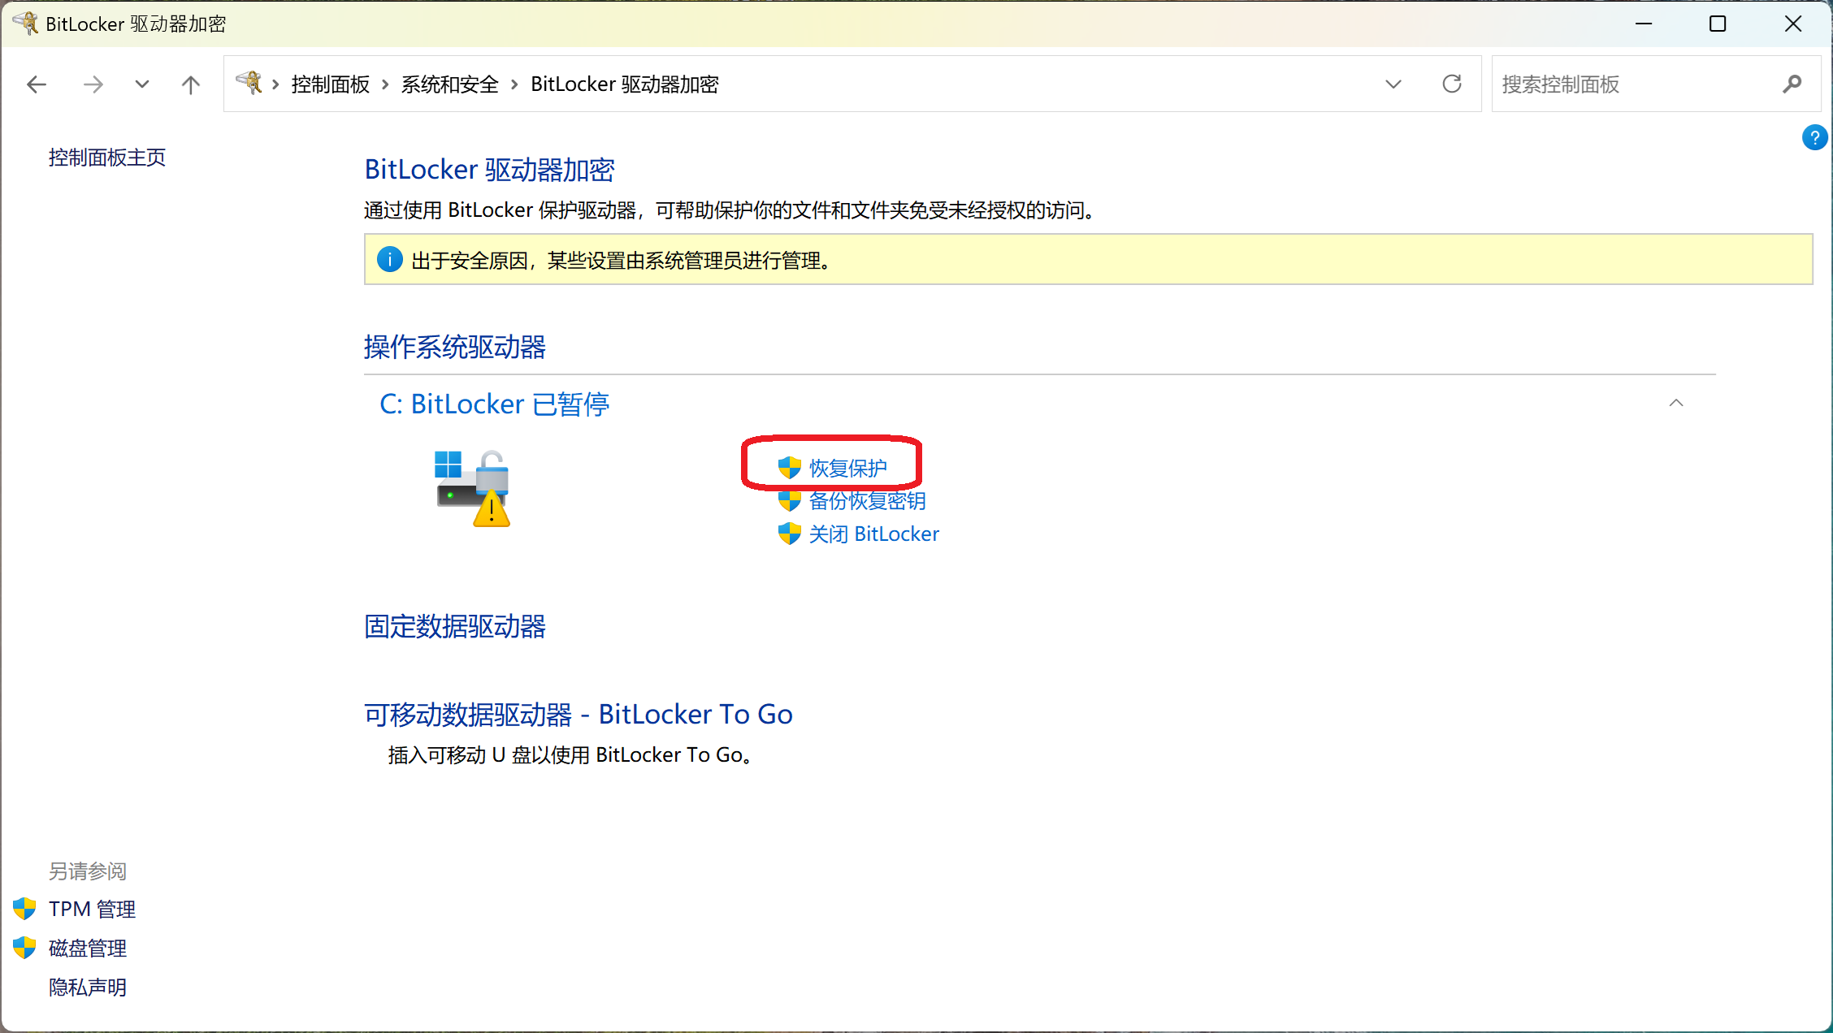
Task: Select 系统和安全 in breadcrumb path
Action: coord(449,84)
